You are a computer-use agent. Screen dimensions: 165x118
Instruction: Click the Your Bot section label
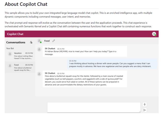tap(10, 48)
